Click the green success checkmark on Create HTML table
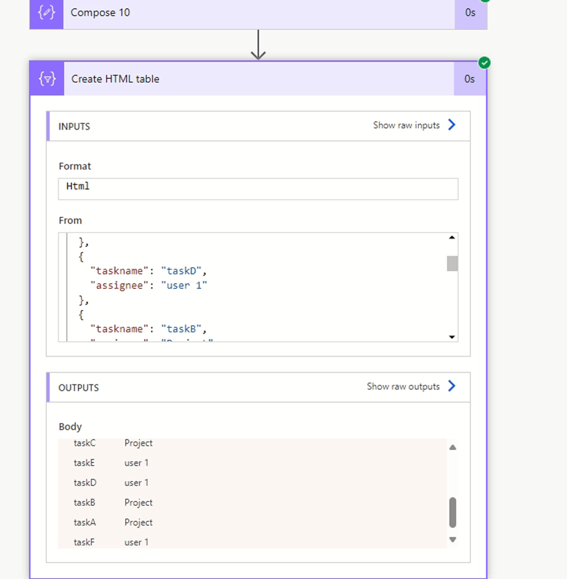This screenshot has height=579, width=567. [484, 63]
